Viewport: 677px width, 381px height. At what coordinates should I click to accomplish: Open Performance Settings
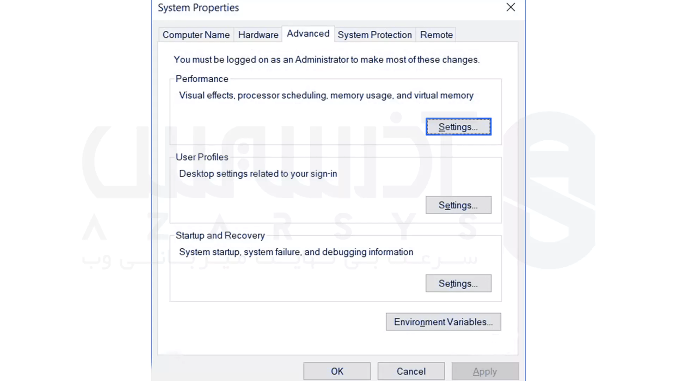(x=458, y=127)
